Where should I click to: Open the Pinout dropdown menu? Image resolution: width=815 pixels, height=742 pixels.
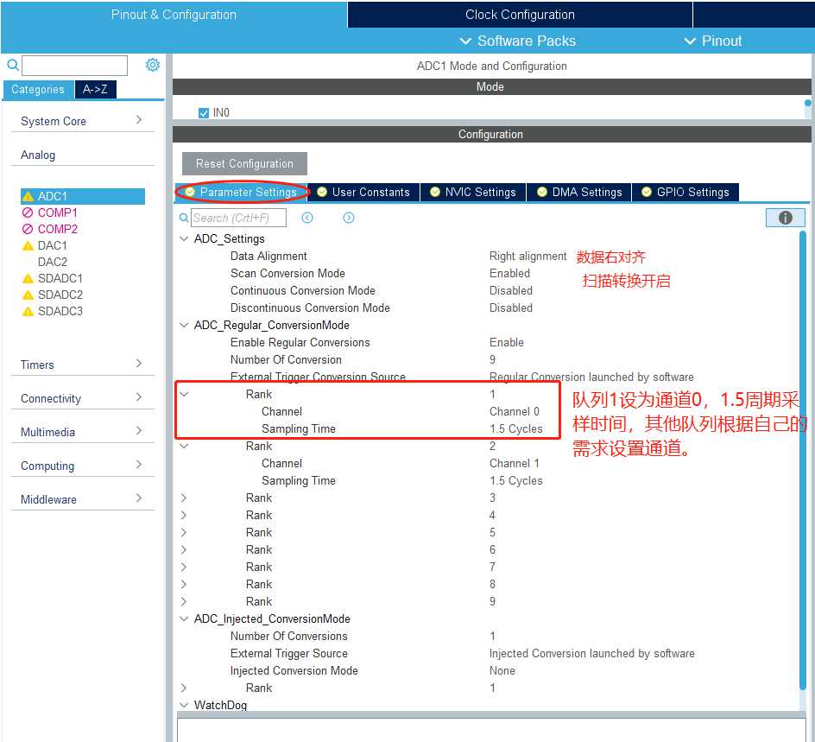(x=713, y=41)
